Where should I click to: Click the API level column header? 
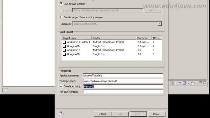point(156,38)
